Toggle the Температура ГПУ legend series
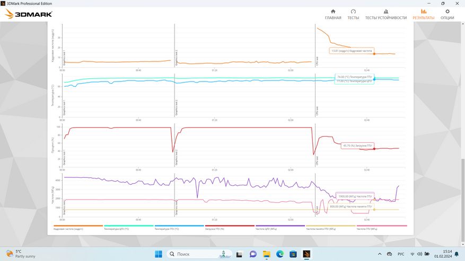The height and width of the screenshot is (261, 465). 179,228
